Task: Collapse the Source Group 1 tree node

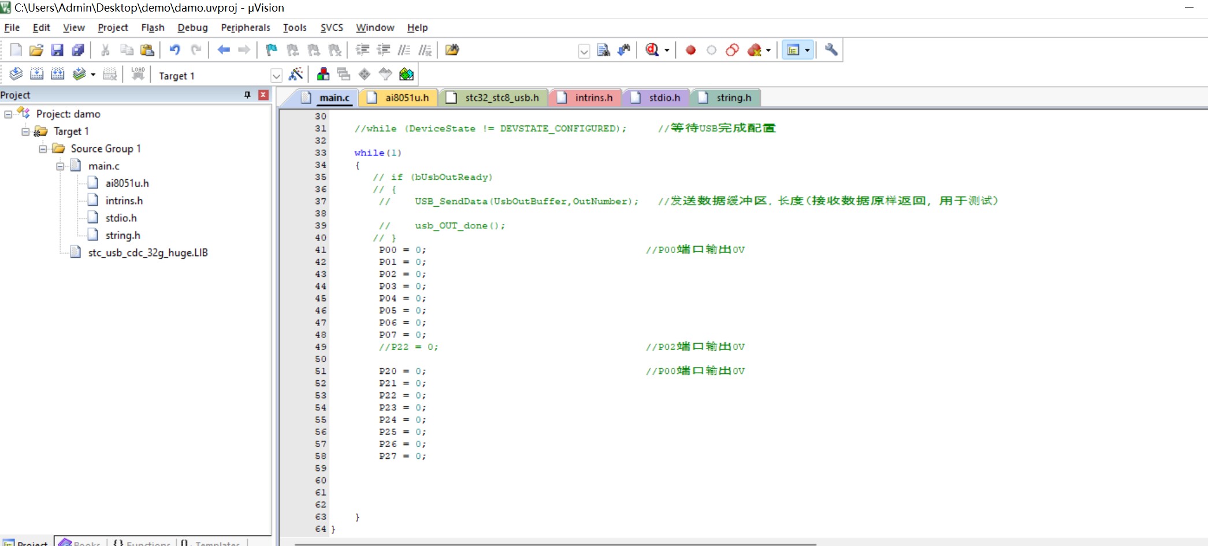Action: pos(43,149)
